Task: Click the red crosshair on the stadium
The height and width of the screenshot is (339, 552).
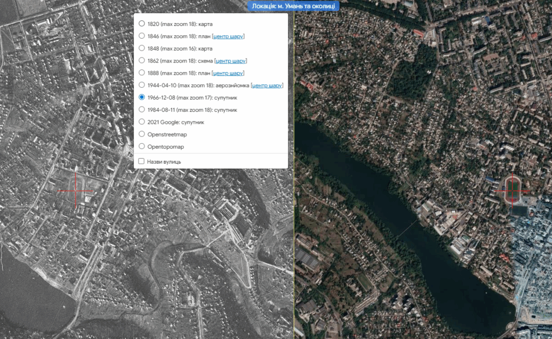Action: click(x=512, y=190)
